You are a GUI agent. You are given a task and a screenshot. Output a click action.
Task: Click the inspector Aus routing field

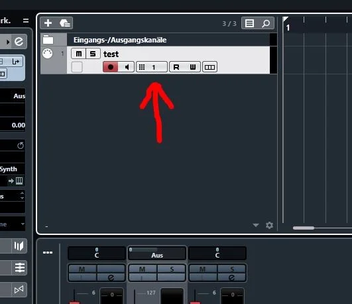[x=13, y=96]
